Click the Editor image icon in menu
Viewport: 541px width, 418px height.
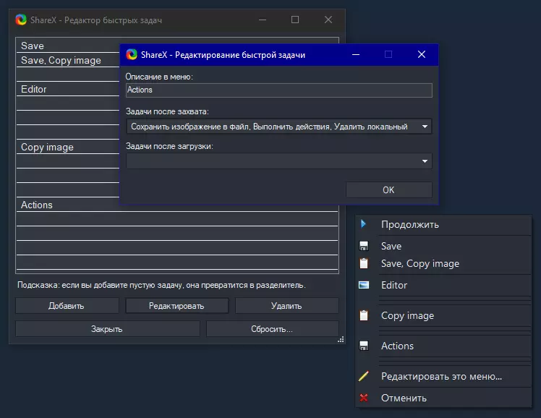(x=364, y=285)
